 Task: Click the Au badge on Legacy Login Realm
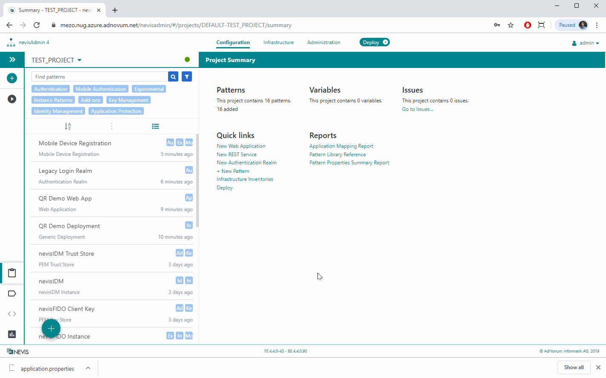point(189,170)
